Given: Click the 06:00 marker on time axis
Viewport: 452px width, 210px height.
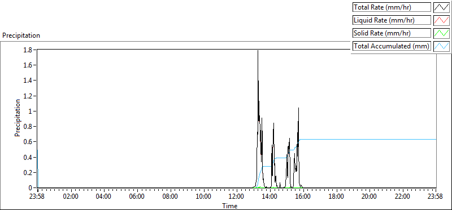Looking at the screenshot, I should 137,196.
